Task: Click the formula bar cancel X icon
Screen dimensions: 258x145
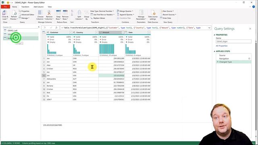Action: pyautogui.click(x=45, y=28)
